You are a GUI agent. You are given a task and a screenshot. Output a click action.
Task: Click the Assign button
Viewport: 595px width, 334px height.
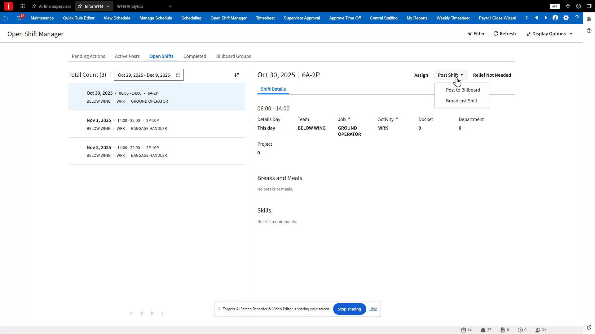[x=421, y=75]
